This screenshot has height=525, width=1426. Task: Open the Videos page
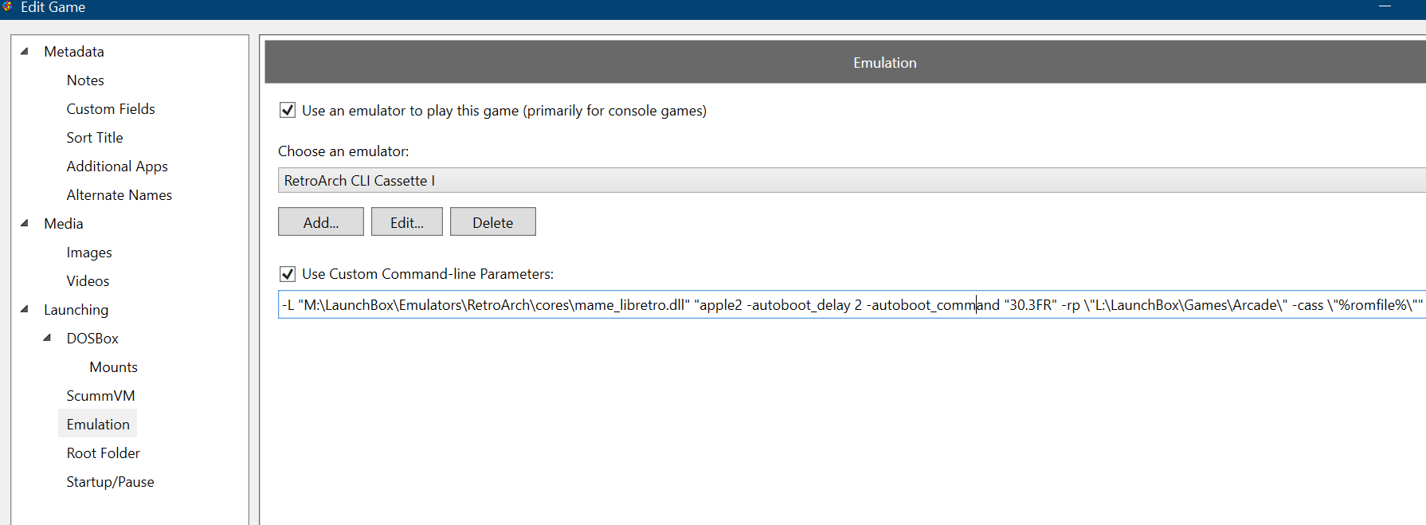click(x=88, y=281)
